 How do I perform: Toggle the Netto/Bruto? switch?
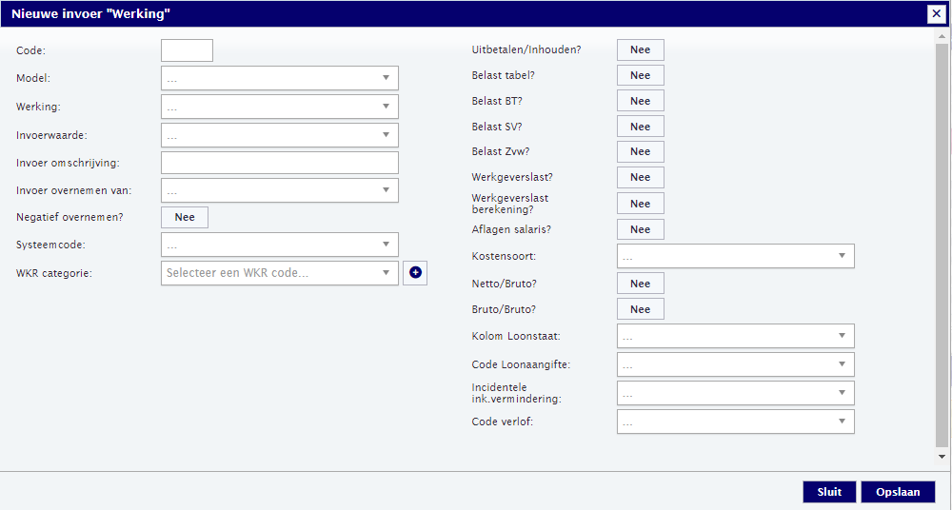point(641,284)
